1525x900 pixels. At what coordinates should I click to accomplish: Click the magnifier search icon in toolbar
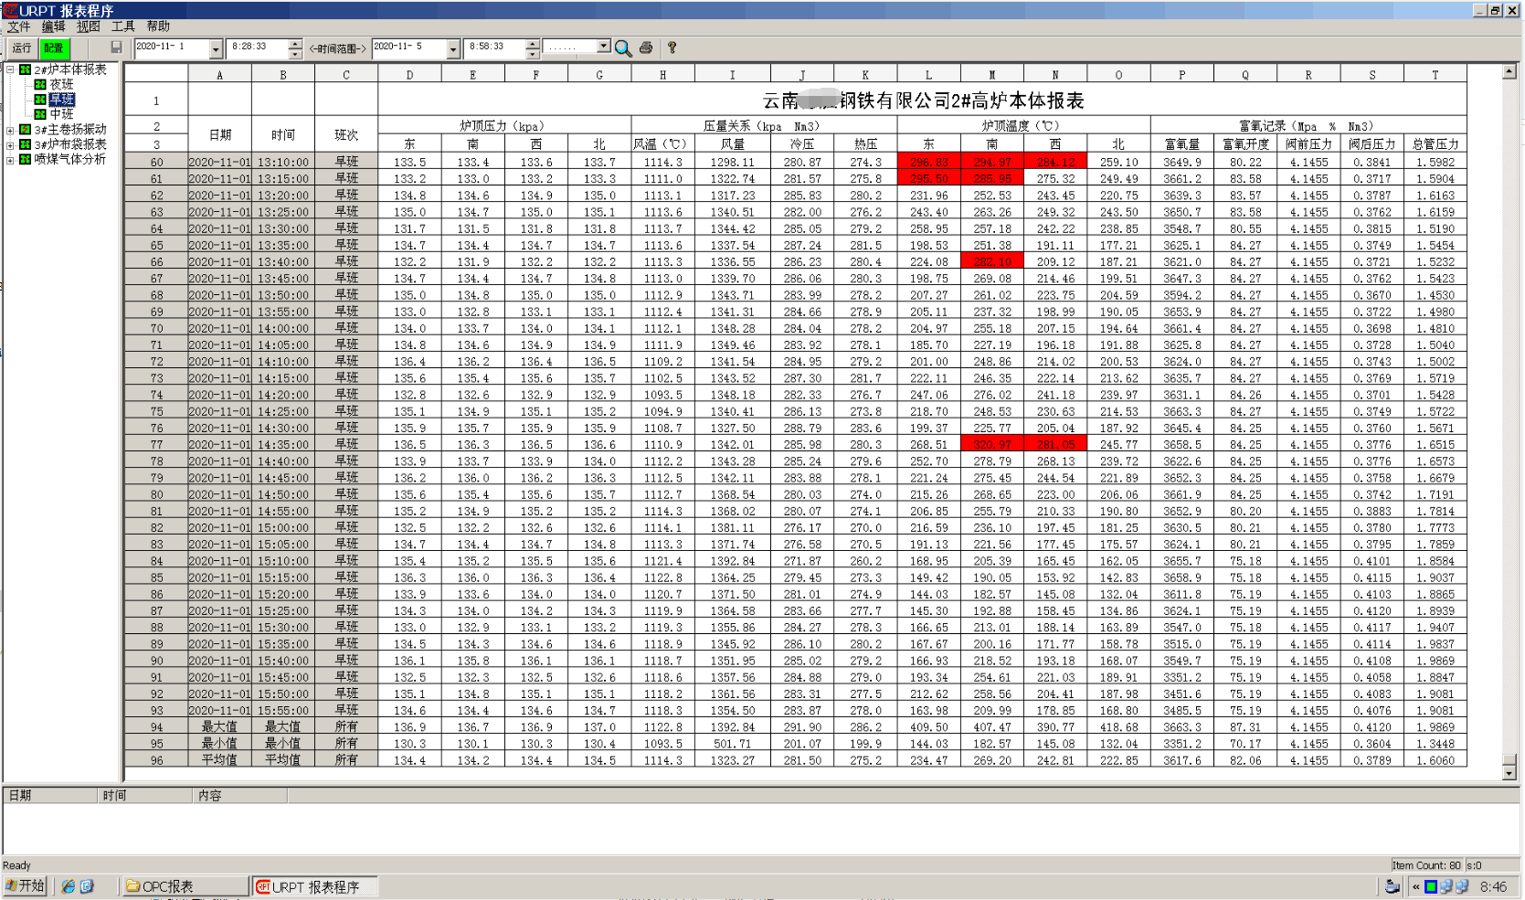pyautogui.click(x=623, y=48)
